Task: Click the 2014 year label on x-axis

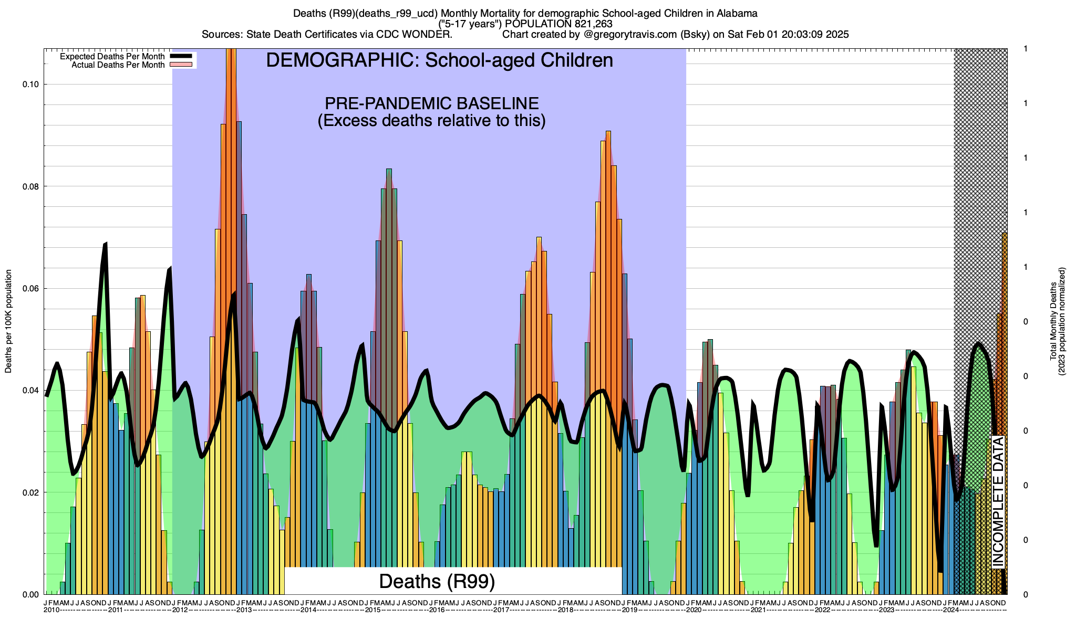Action: click(308, 610)
